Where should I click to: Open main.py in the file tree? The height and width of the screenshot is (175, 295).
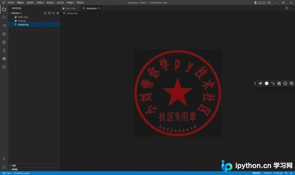[x=22, y=21]
